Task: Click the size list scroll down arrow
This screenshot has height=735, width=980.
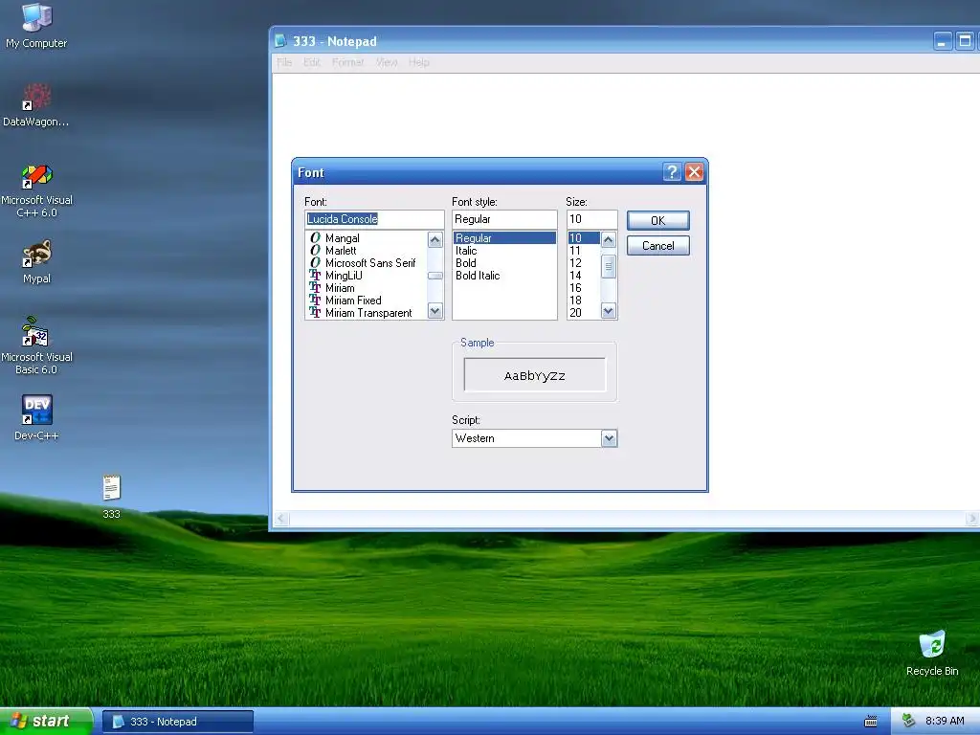Action: click(608, 311)
